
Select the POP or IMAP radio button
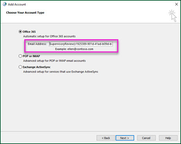coord(20,56)
